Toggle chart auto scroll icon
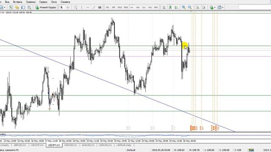This screenshot has width=271, height=152. point(198,8)
